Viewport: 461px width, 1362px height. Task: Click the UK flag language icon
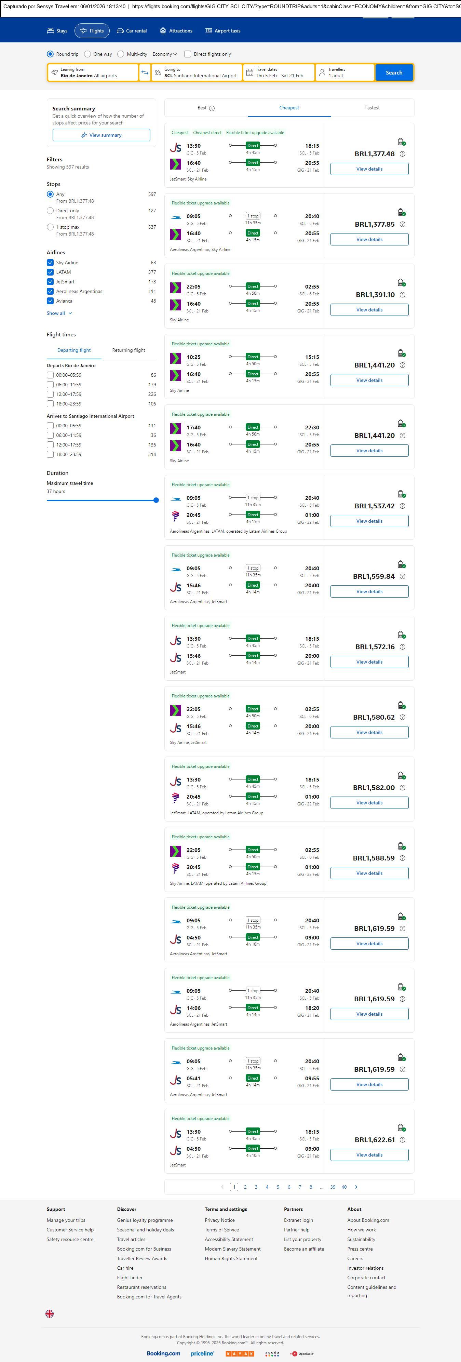pyautogui.click(x=50, y=1313)
